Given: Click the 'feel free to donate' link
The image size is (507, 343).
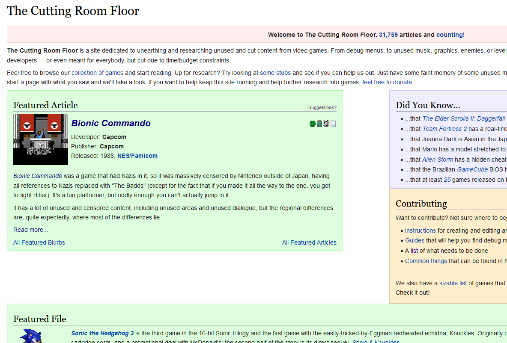Looking at the screenshot, I should [x=387, y=82].
